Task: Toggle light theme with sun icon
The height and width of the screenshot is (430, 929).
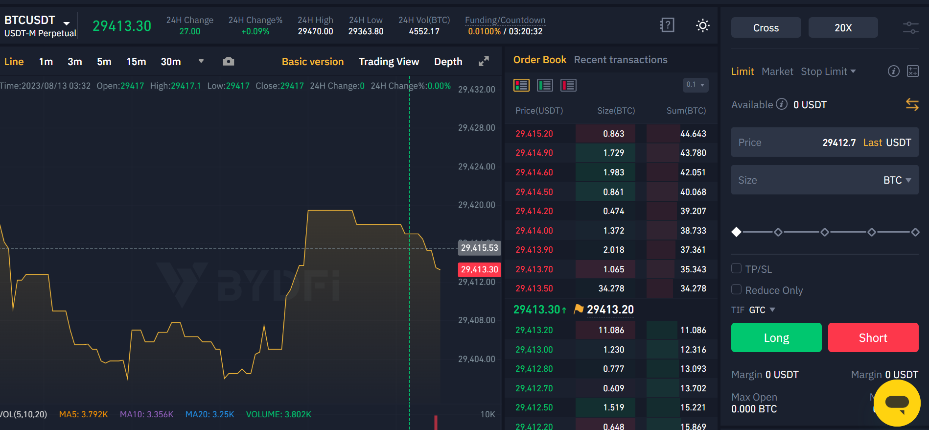Action: pyautogui.click(x=703, y=25)
